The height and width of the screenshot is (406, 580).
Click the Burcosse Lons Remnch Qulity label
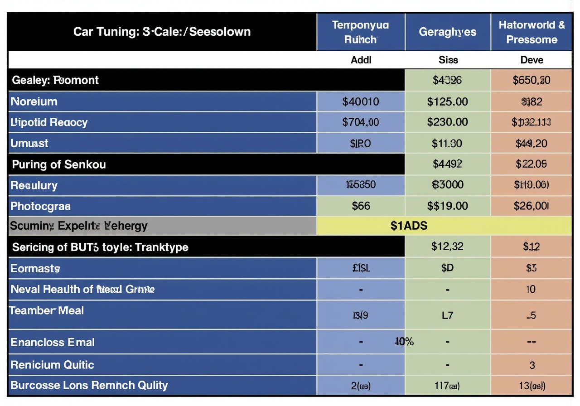(89, 386)
